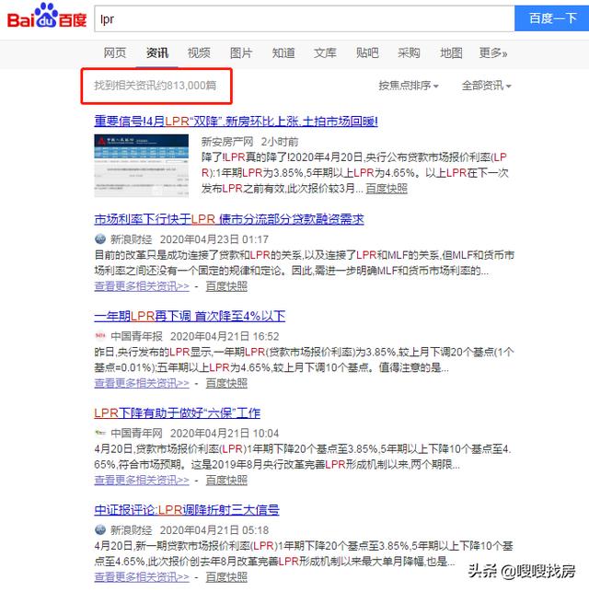Click the 中国青年网 source icon
The height and width of the screenshot is (592, 589).
[100, 433]
